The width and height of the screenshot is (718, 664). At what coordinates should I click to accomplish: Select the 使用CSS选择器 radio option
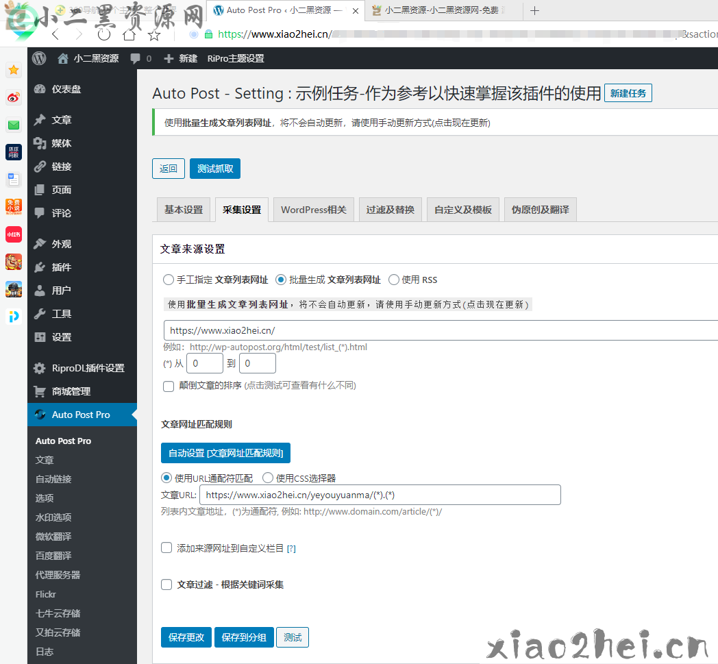coord(268,478)
